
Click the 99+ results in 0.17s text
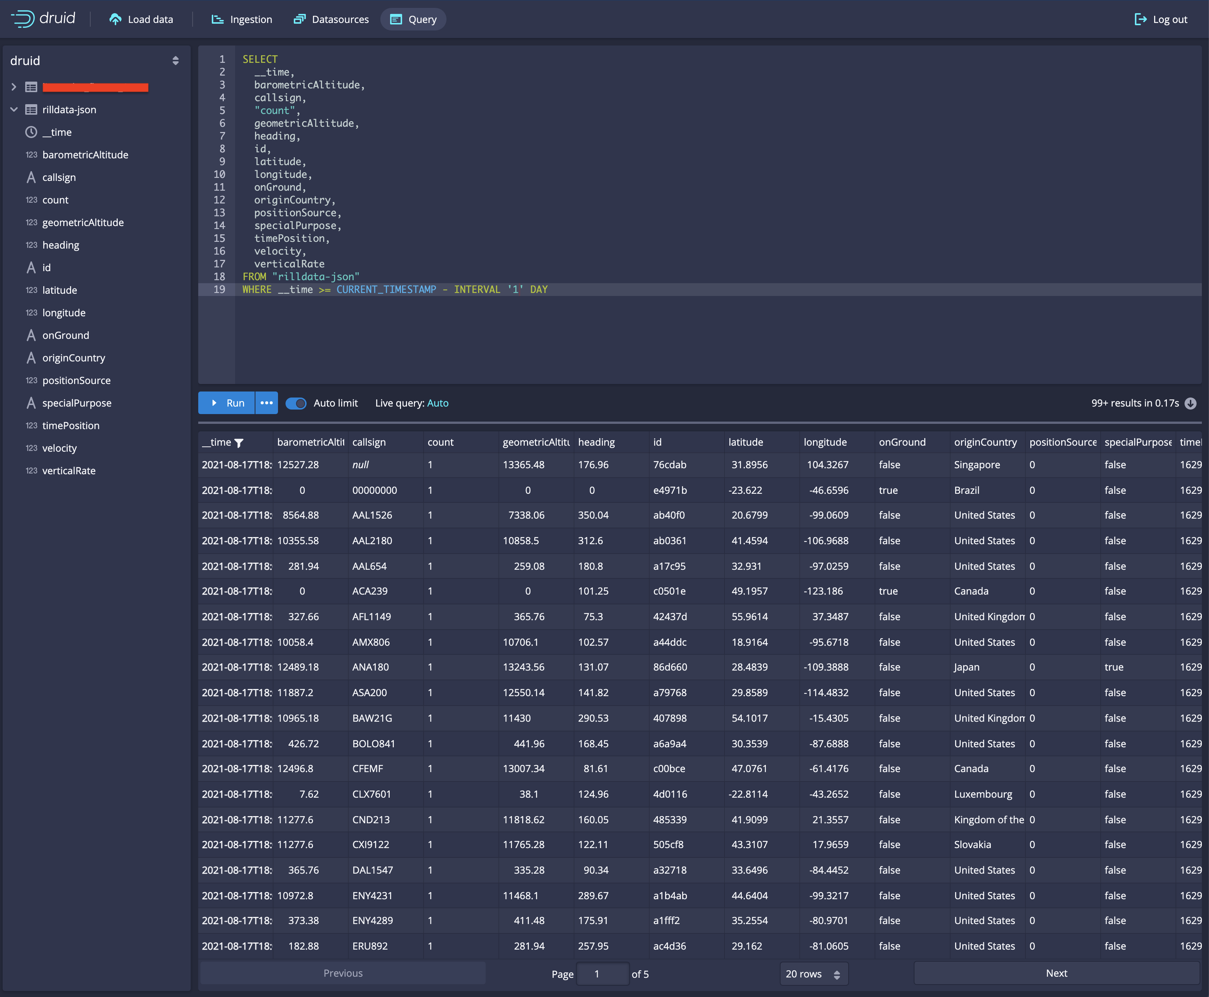click(x=1135, y=403)
